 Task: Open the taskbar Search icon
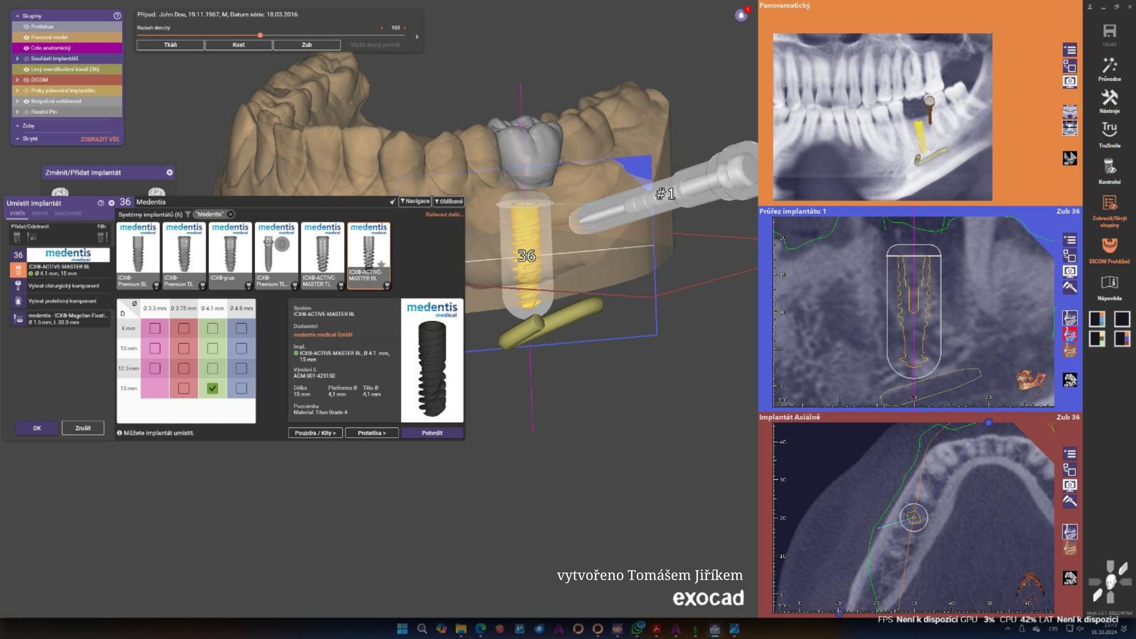pos(422,628)
